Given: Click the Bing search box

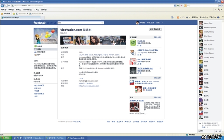Looking at the screenshot, I should coord(201,6).
